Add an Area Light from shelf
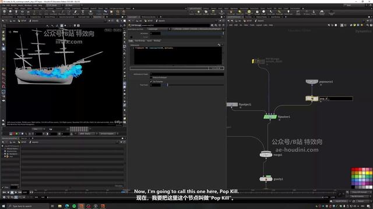This screenshot has width=373, height=209. point(213,12)
